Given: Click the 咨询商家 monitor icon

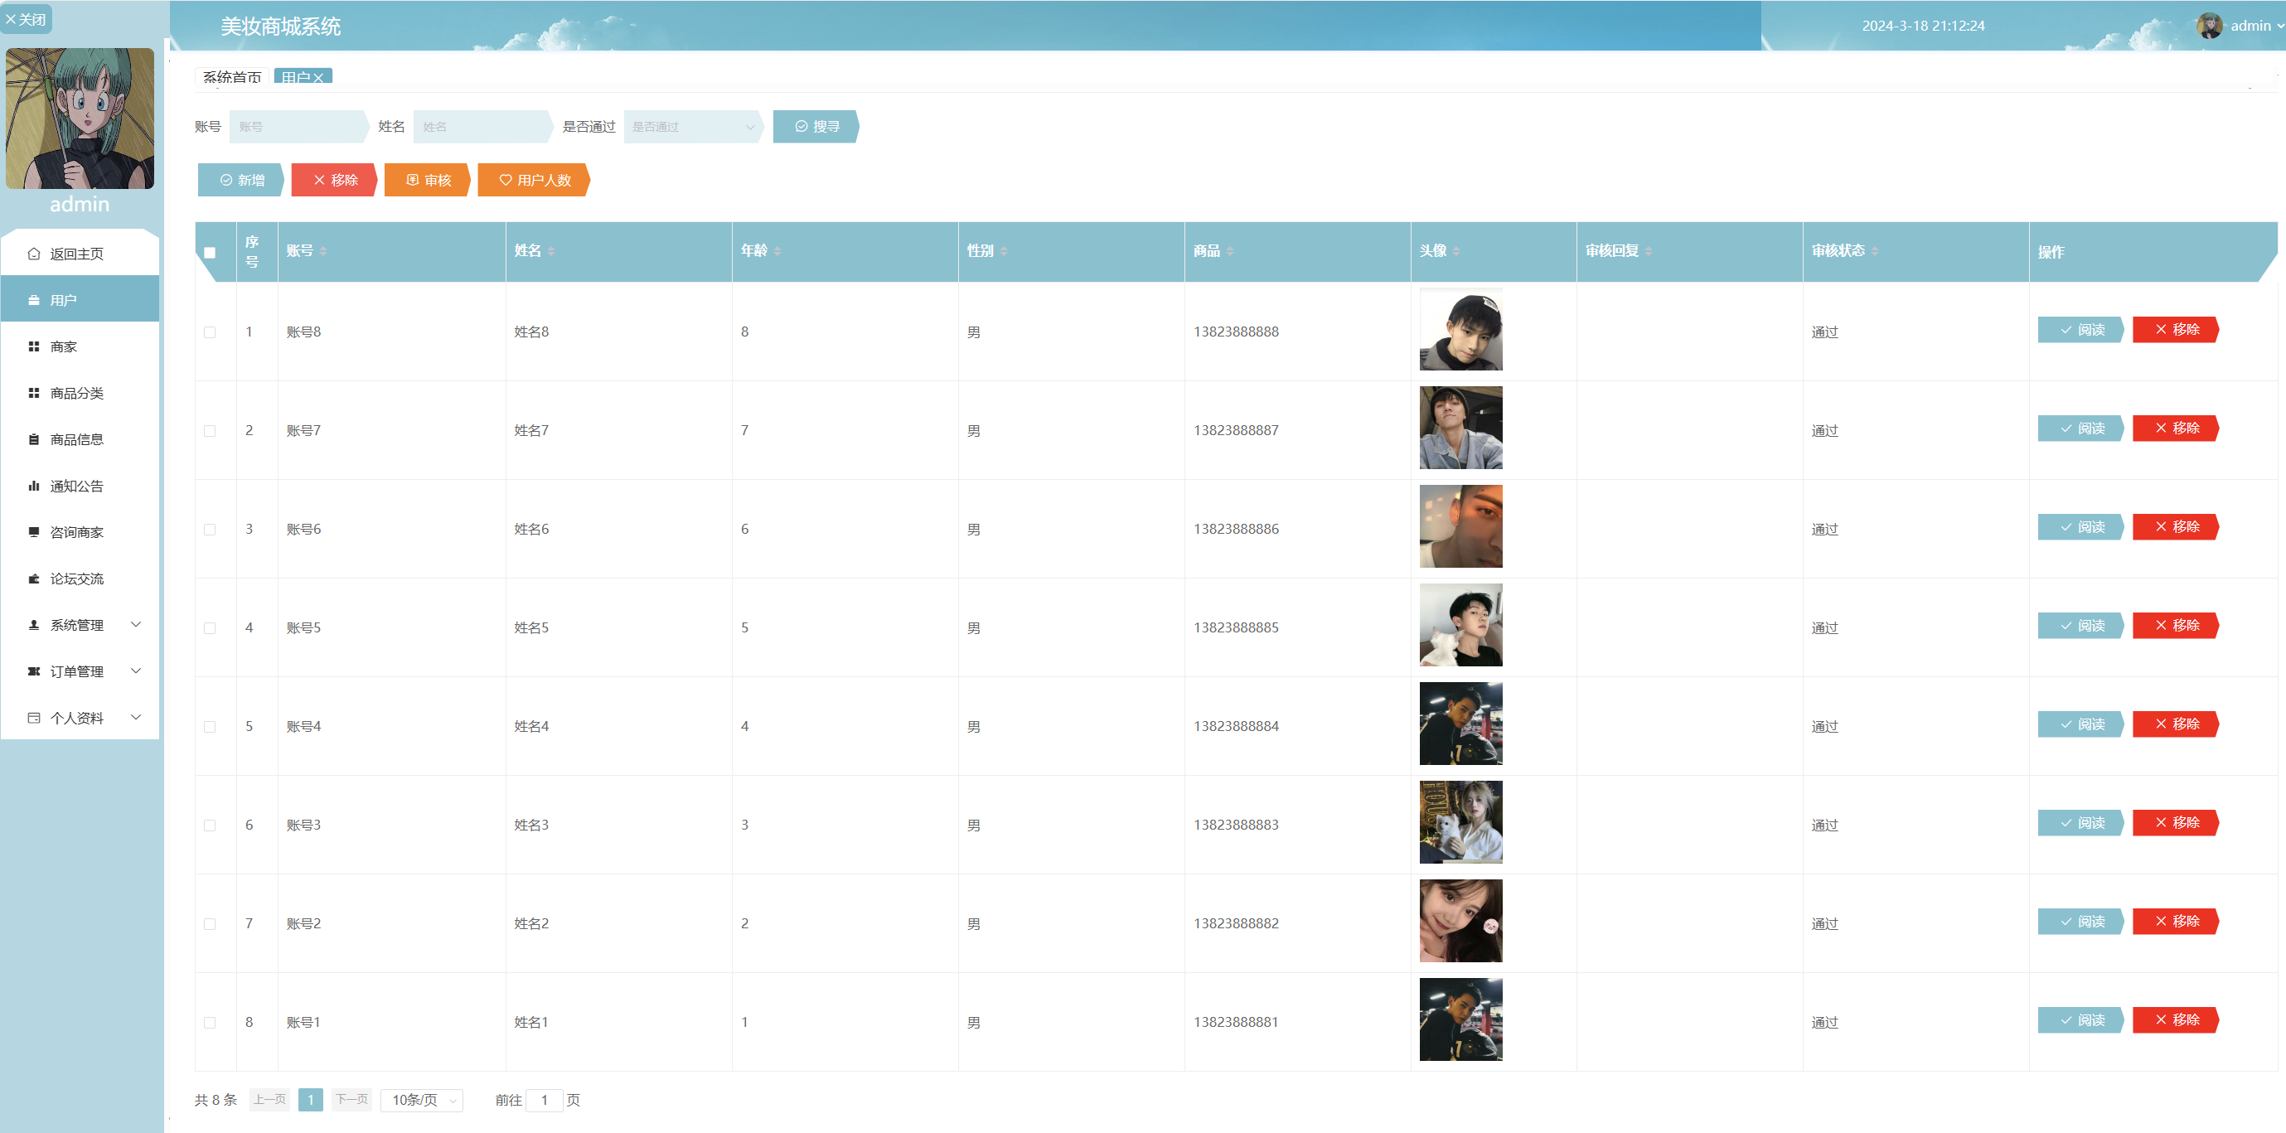Looking at the screenshot, I should 34,532.
